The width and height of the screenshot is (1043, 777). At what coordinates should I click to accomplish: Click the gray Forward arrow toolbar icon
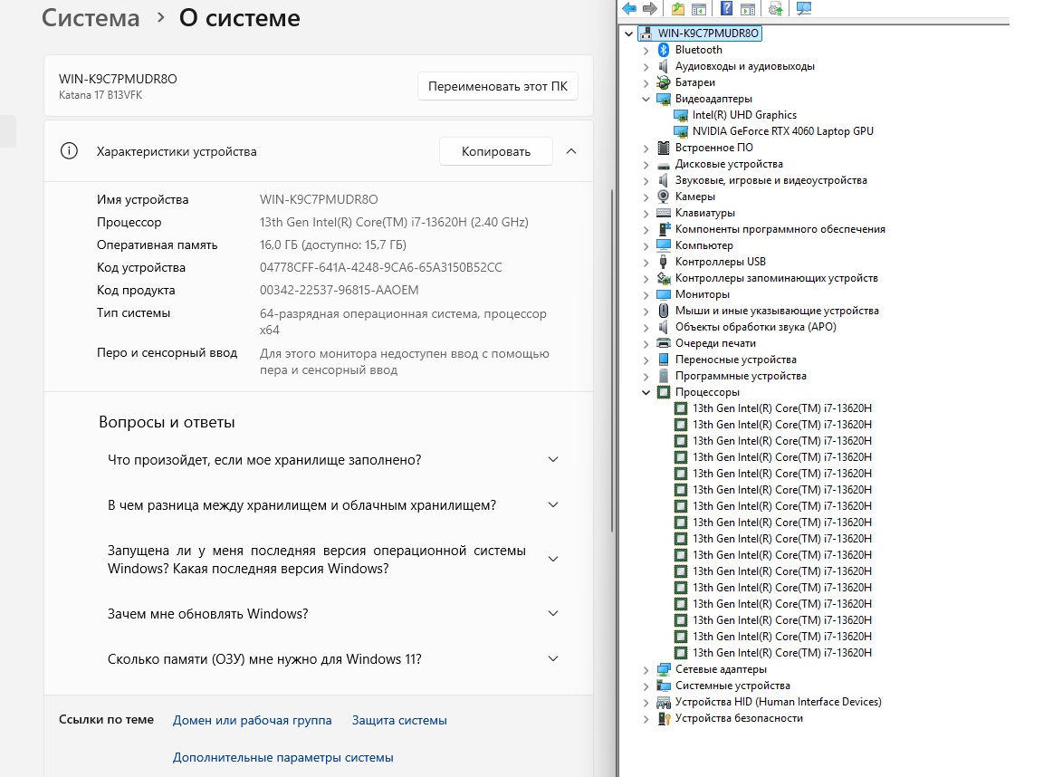[x=649, y=9]
